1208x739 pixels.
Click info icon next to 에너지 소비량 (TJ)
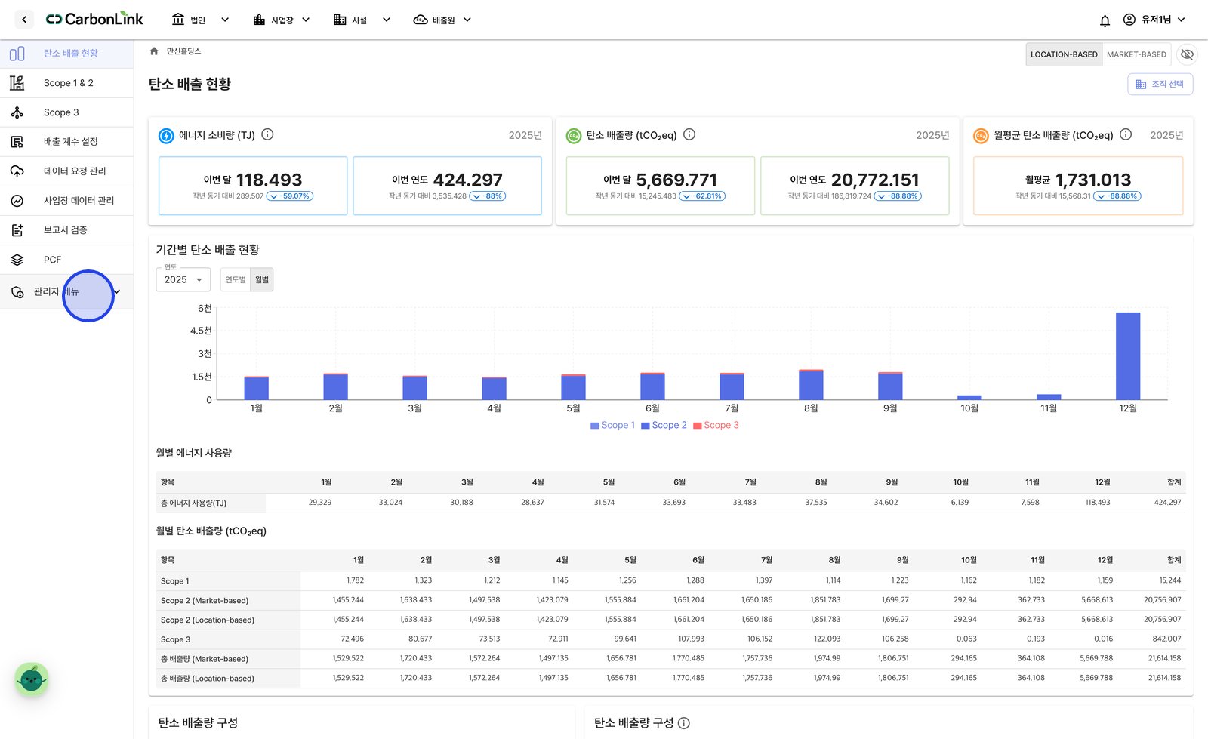267,134
